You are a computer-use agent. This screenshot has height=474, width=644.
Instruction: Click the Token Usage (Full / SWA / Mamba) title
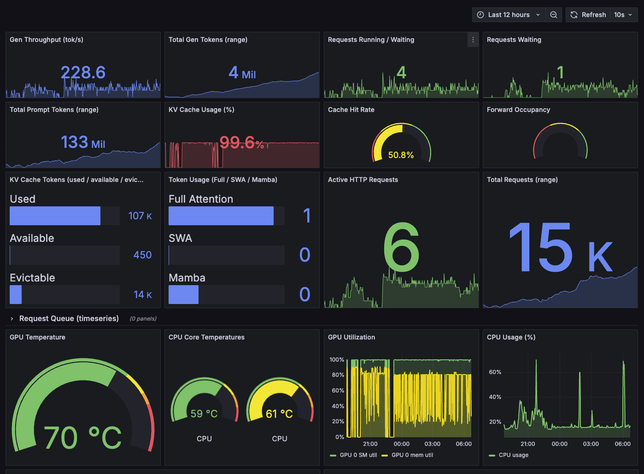coord(223,180)
